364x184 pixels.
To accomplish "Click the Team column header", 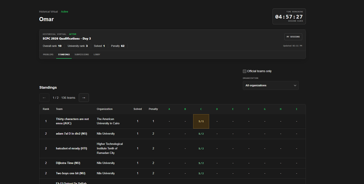I will point(59,109).
